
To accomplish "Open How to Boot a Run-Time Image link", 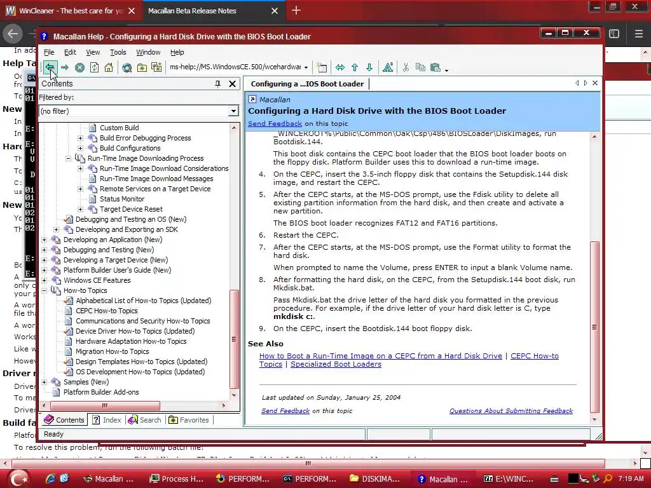I will click(381, 356).
